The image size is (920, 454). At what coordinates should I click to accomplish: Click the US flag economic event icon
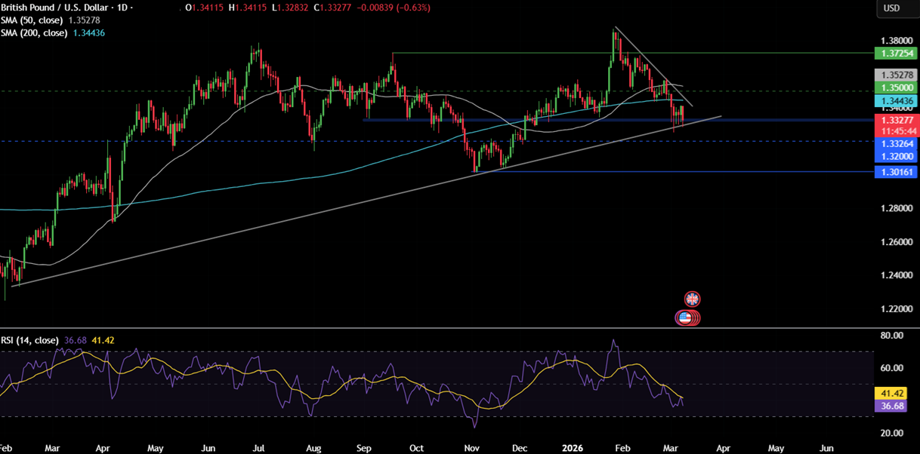tap(687, 317)
